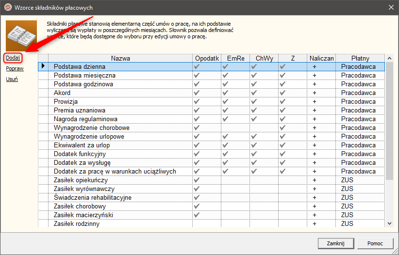Toggle Opodatk checkbox for Prowizja
Image resolution: width=399 pixels, height=255 pixels.
tap(197, 102)
